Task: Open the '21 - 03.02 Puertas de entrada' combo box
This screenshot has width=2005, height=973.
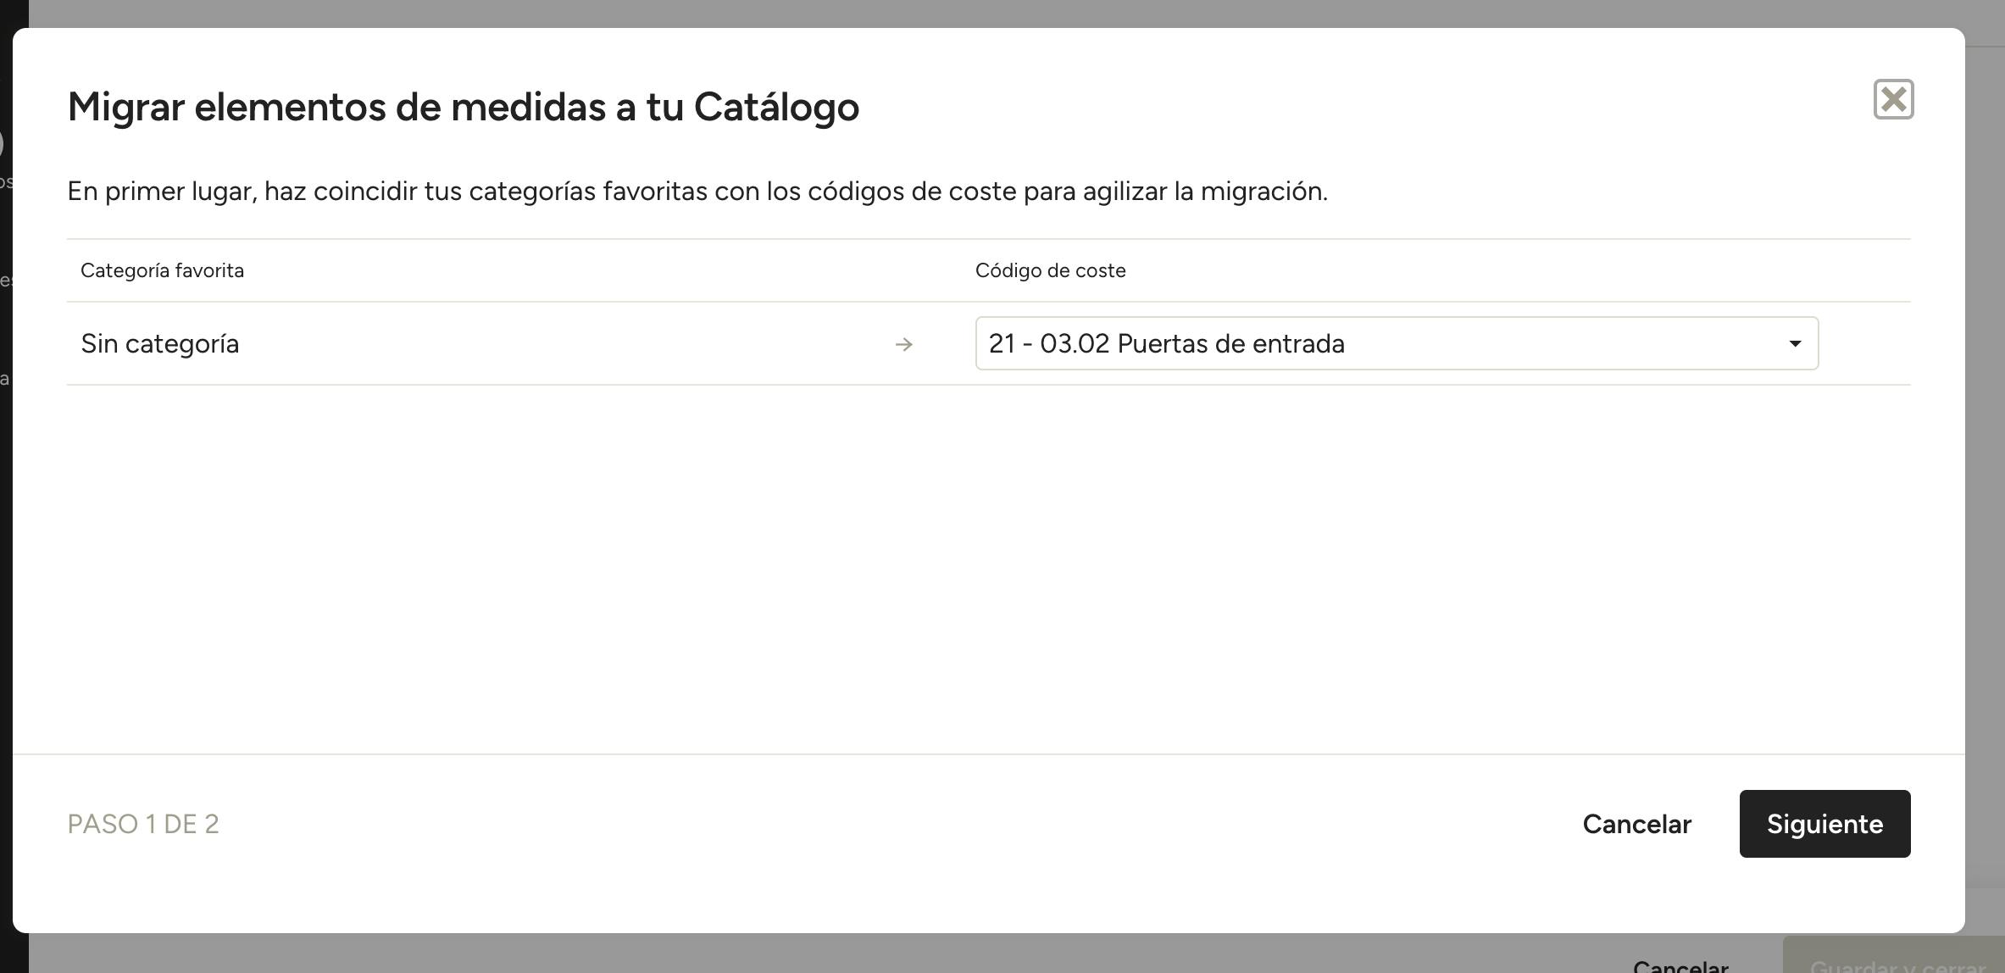Action: (x=1397, y=343)
